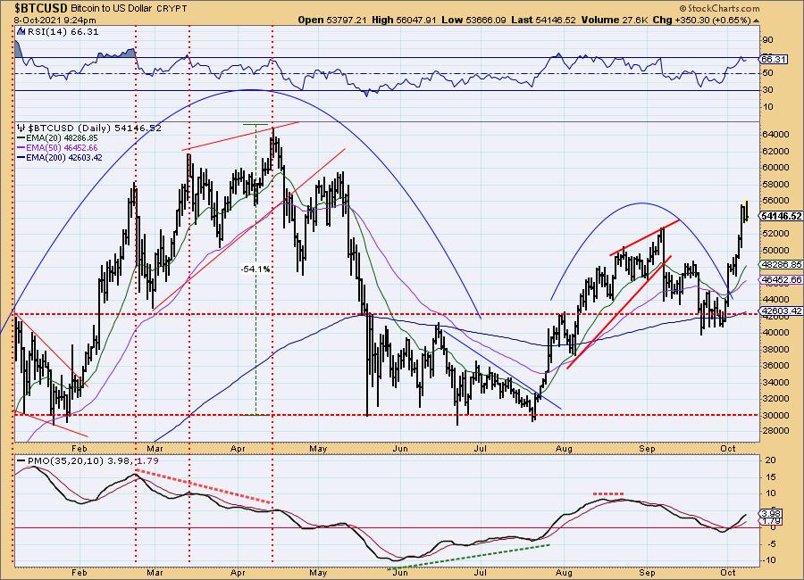The image size is (804, 580).
Task: Click the Oct label under the price panel
Action: point(727,449)
